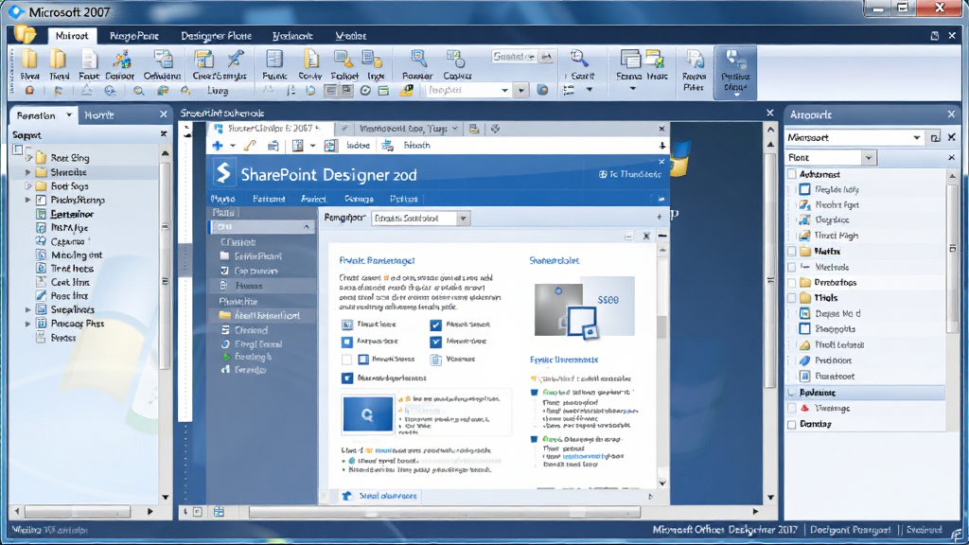Click the small magnifier icon on second toolbar row

click(138, 91)
